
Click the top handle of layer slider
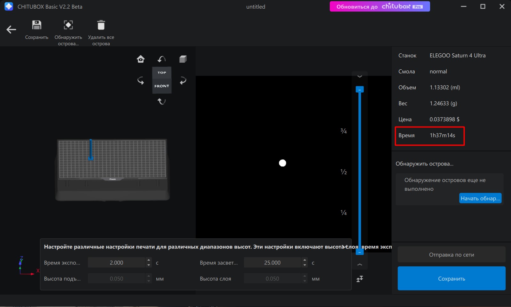coord(360,90)
